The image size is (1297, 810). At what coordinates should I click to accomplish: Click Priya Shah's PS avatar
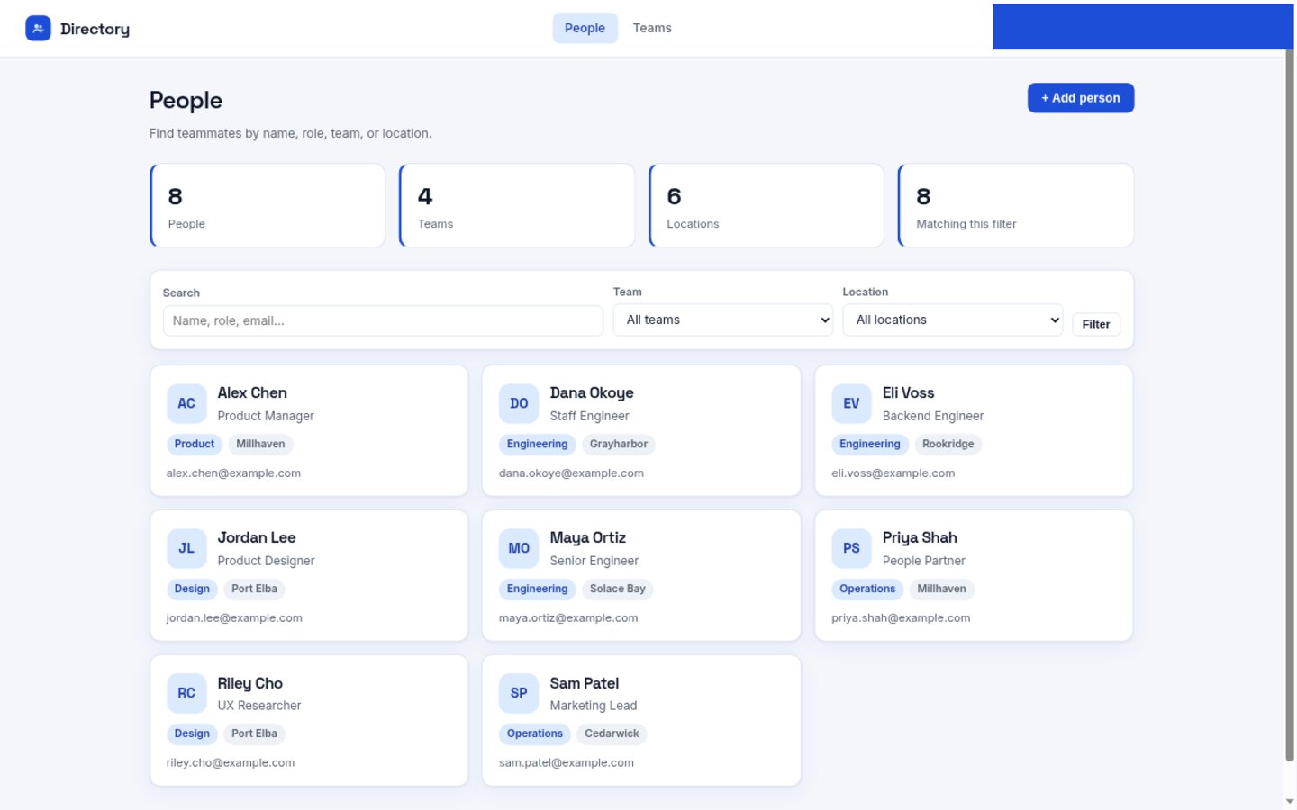851,548
